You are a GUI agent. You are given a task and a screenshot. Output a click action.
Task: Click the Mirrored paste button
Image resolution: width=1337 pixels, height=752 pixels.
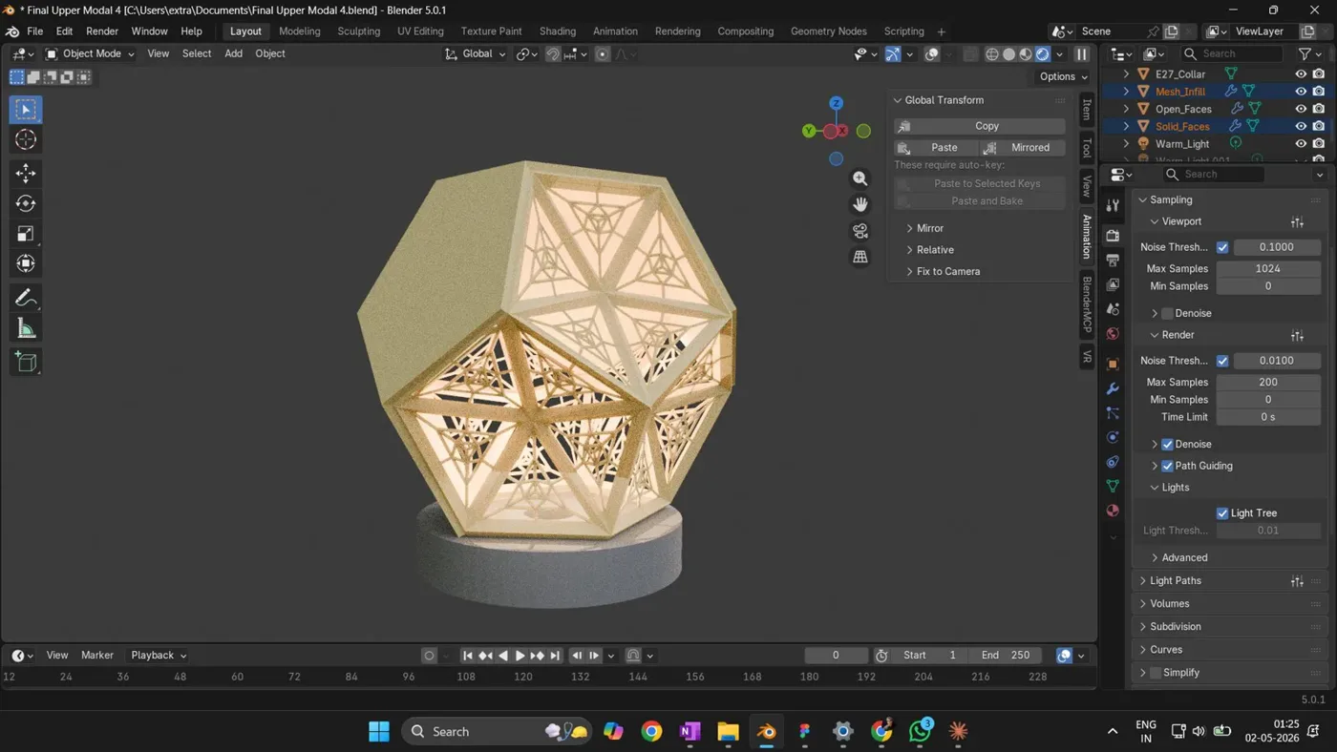(1022, 148)
